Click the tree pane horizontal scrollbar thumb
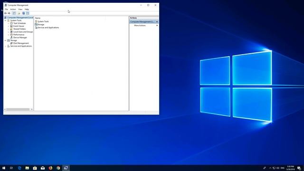 pos(18,109)
